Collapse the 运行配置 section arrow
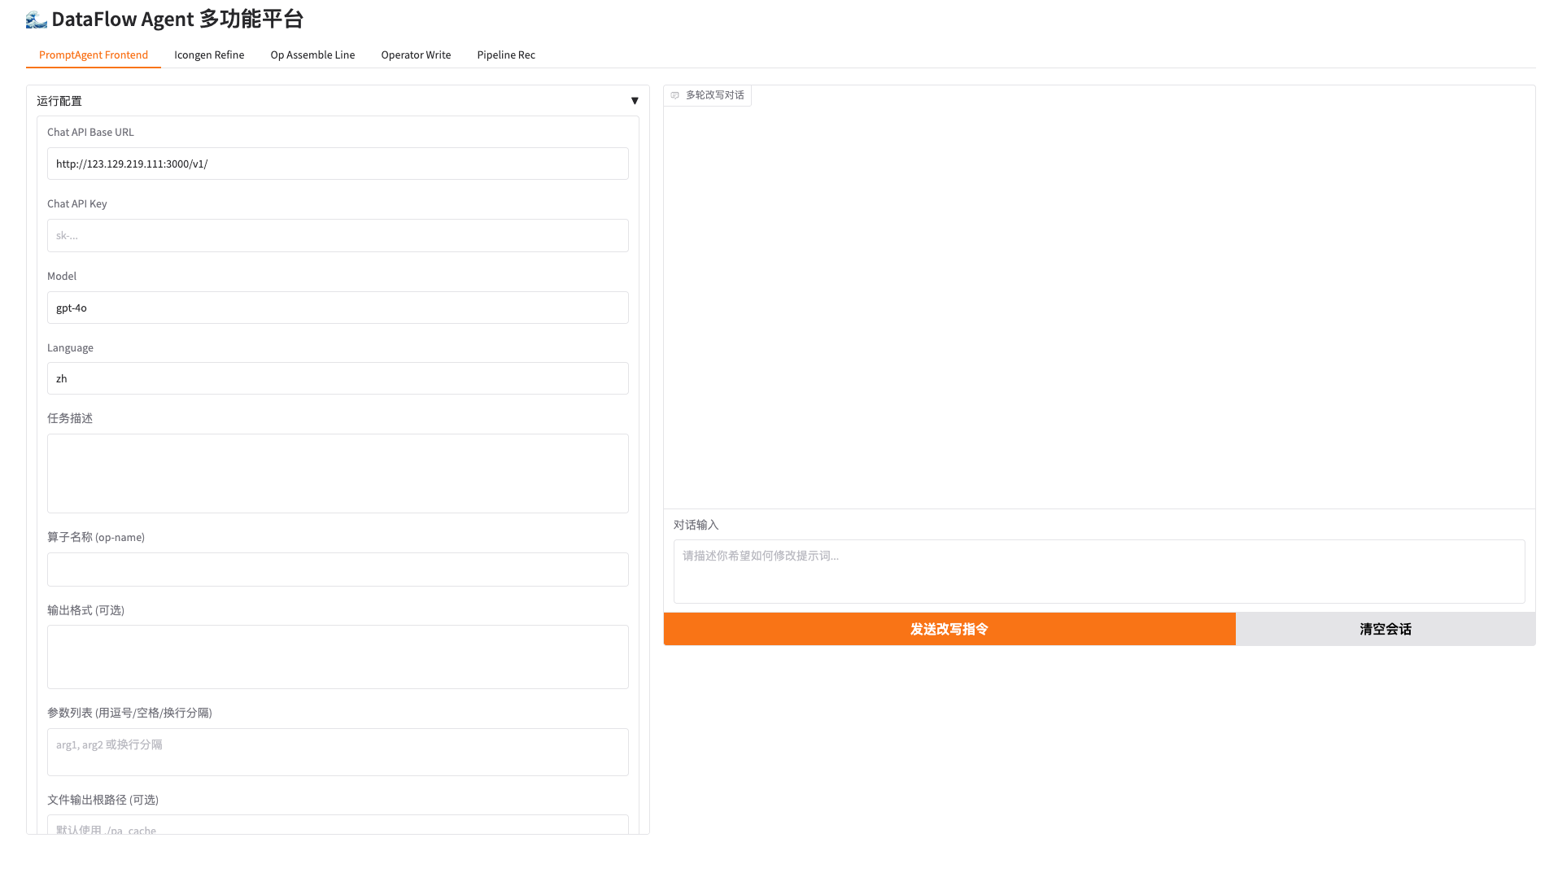 (635, 101)
